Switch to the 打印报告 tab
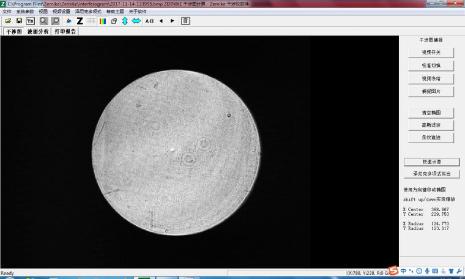The height and width of the screenshot is (279, 465). point(65,31)
